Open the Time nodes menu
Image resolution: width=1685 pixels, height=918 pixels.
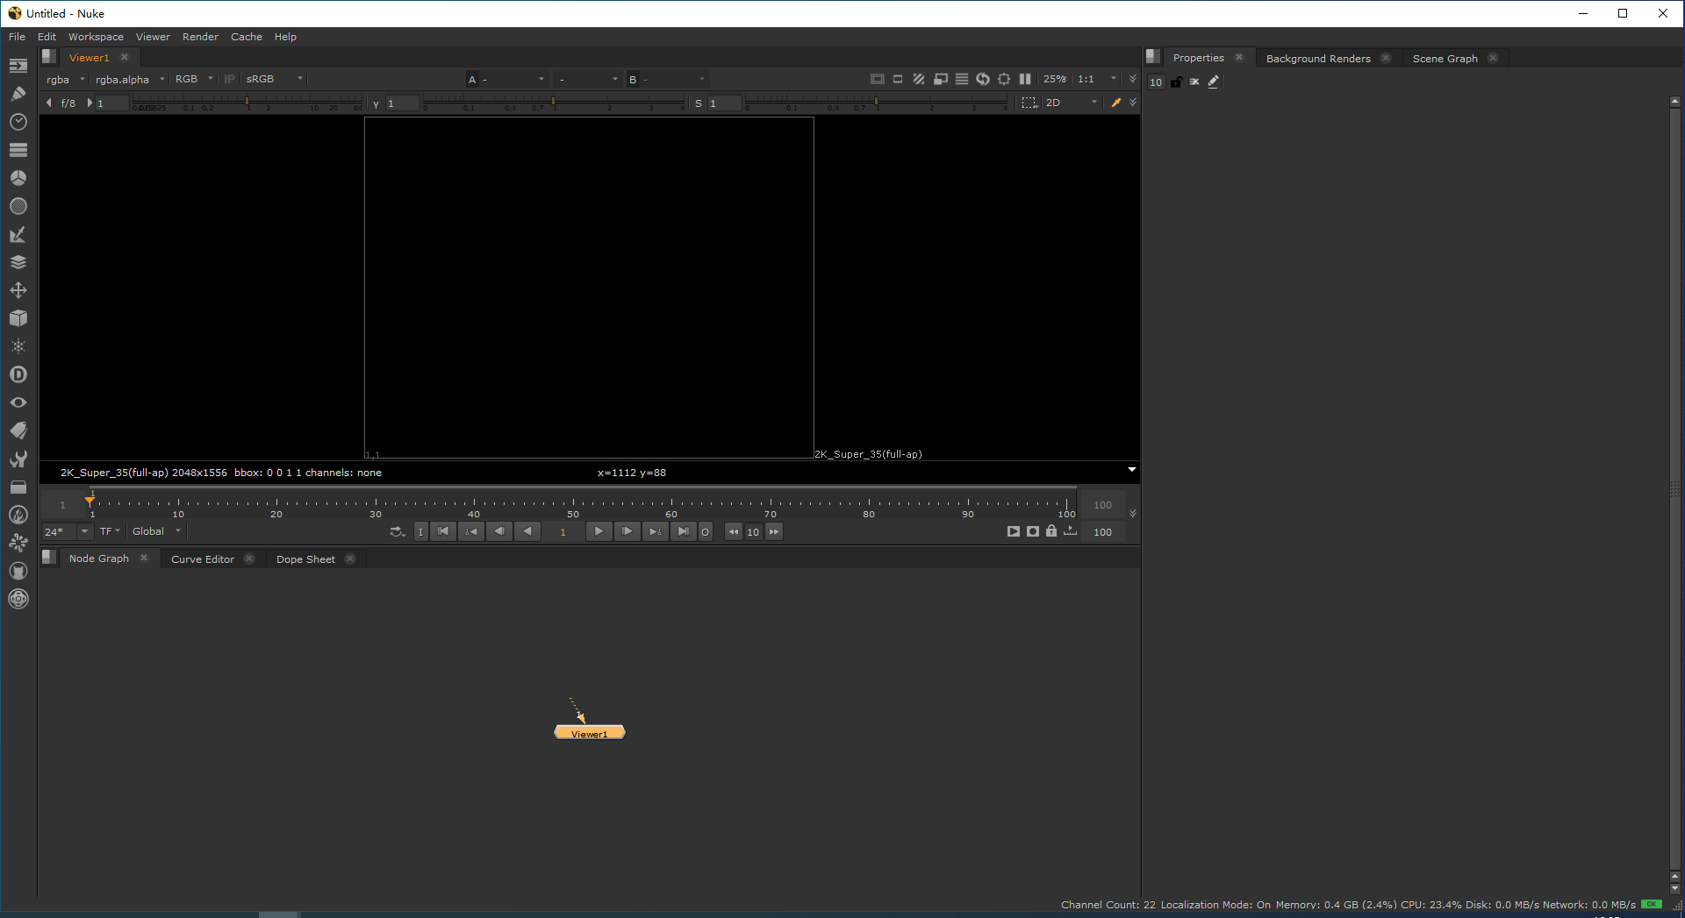click(18, 122)
